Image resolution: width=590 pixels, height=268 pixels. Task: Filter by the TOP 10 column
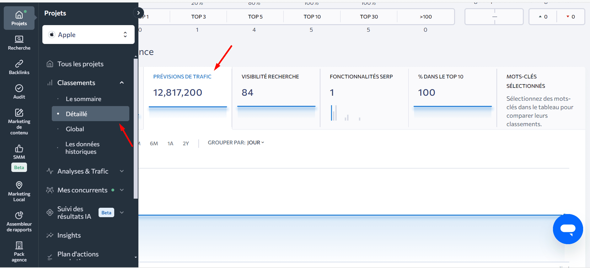pyautogui.click(x=312, y=17)
